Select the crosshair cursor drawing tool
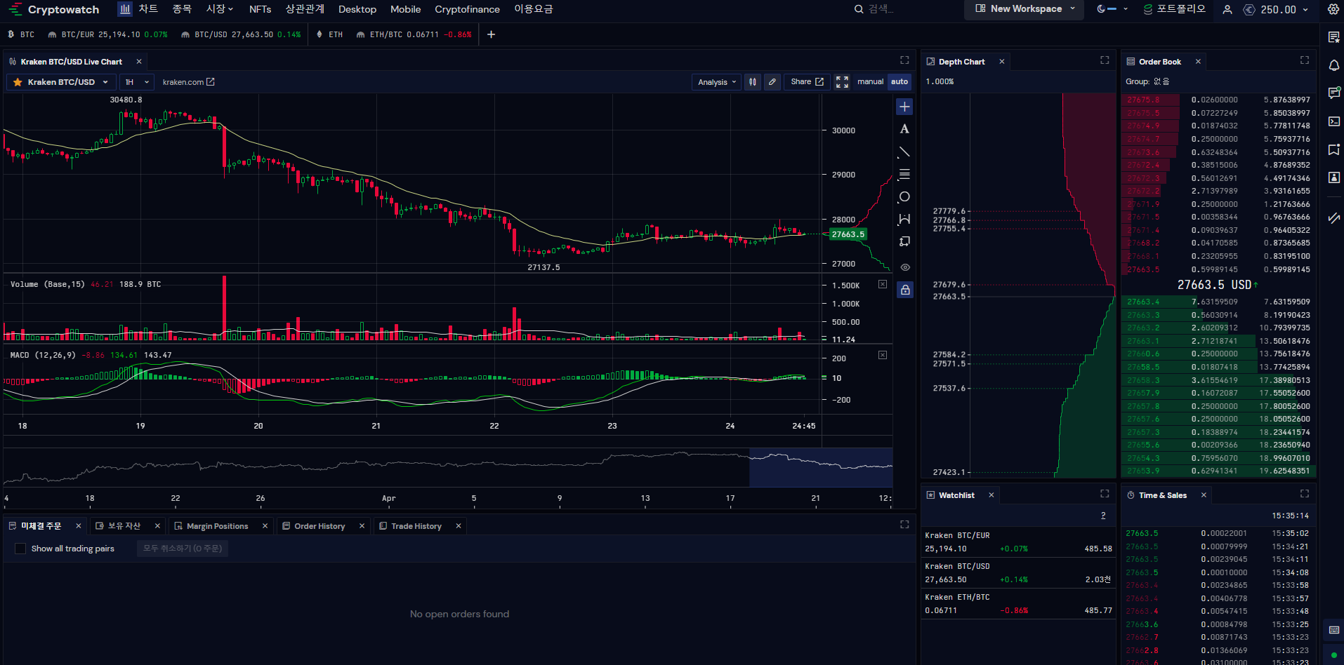The image size is (1344, 665). (904, 107)
